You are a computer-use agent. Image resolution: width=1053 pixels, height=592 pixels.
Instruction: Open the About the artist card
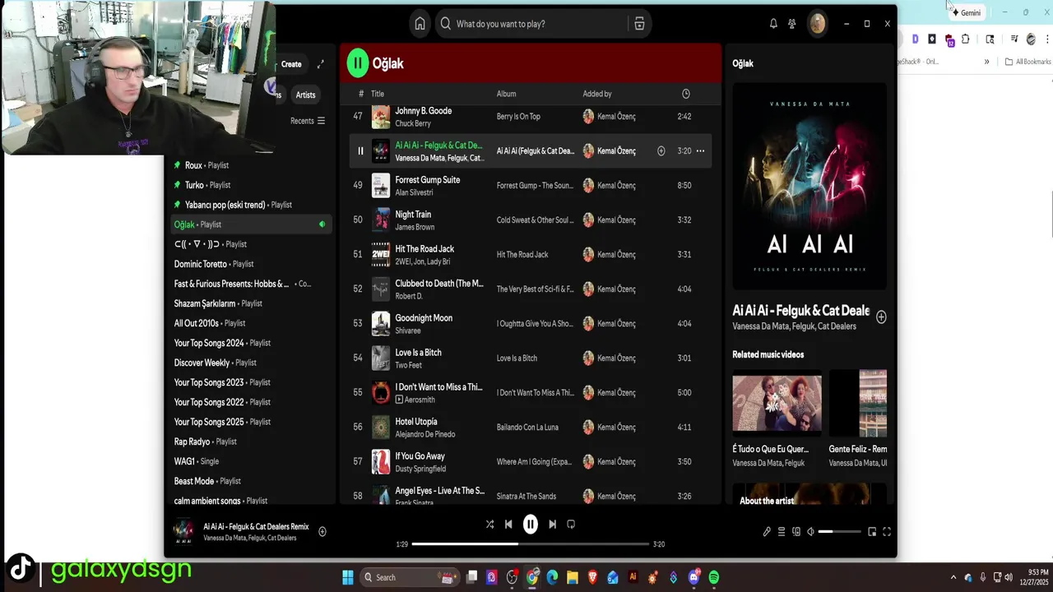809,494
